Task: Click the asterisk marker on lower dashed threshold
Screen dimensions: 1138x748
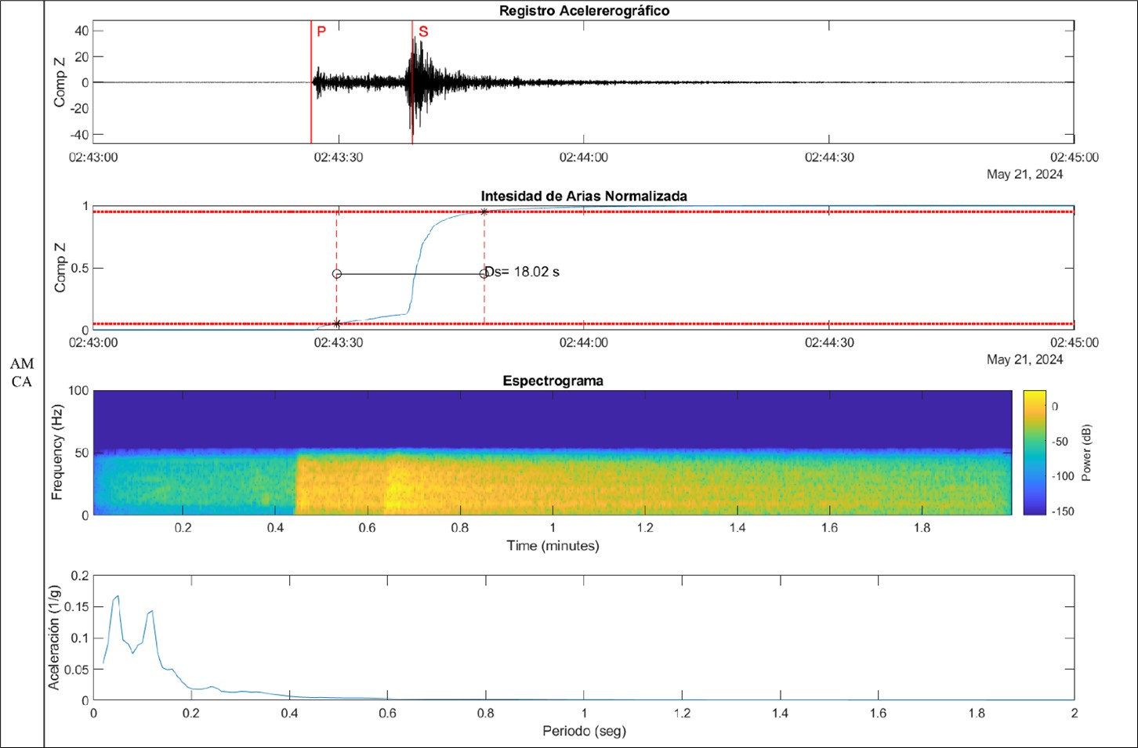Action: click(337, 323)
